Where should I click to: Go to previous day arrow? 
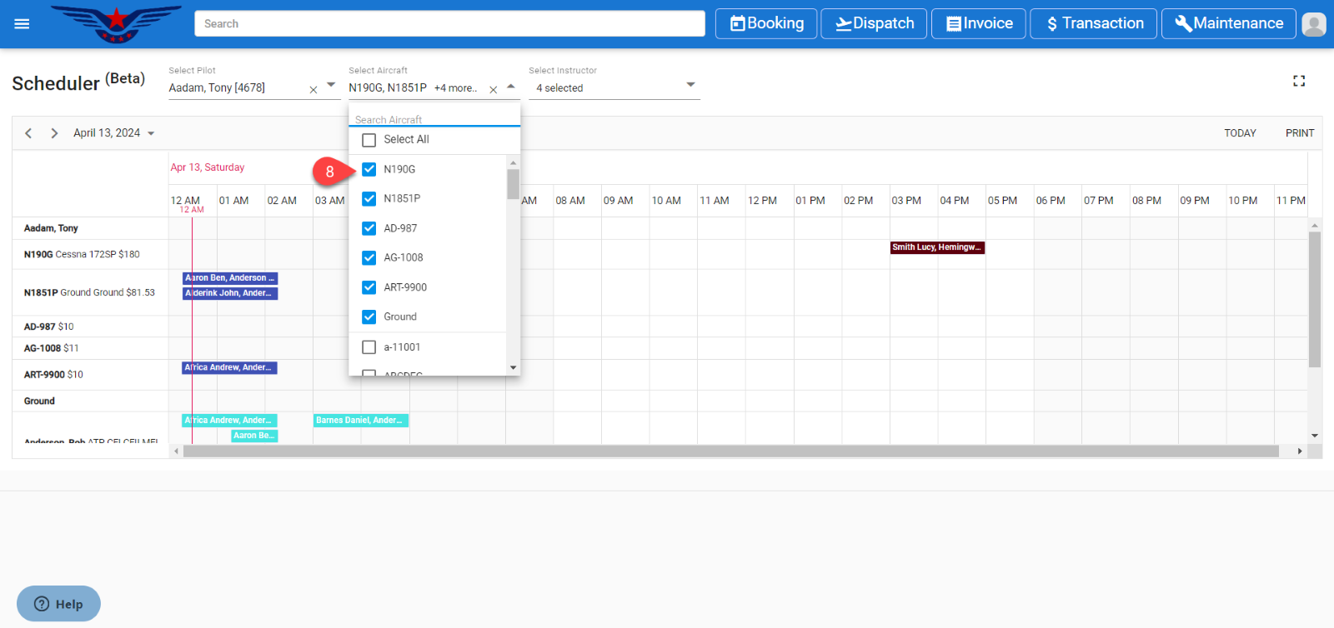pyautogui.click(x=28, y=133)
